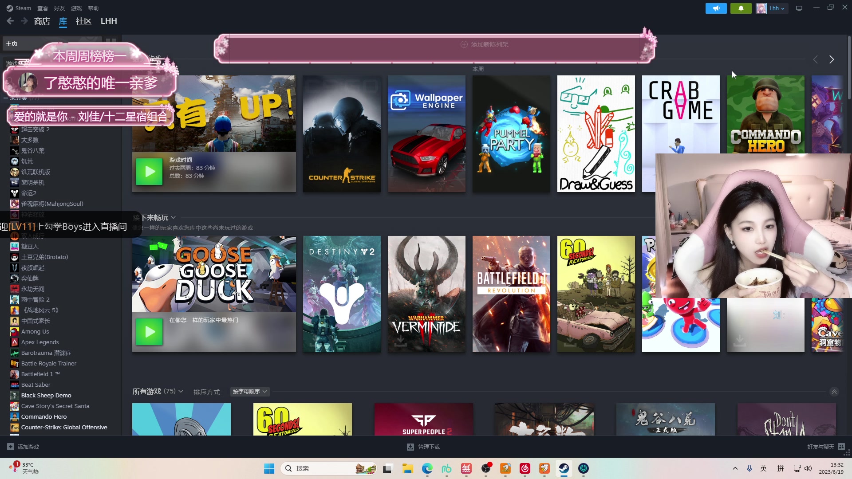Open Counter-Strike game cover
Image resolution: width=852 pixels, height=479 pixels.
click(x=342, y=133)
